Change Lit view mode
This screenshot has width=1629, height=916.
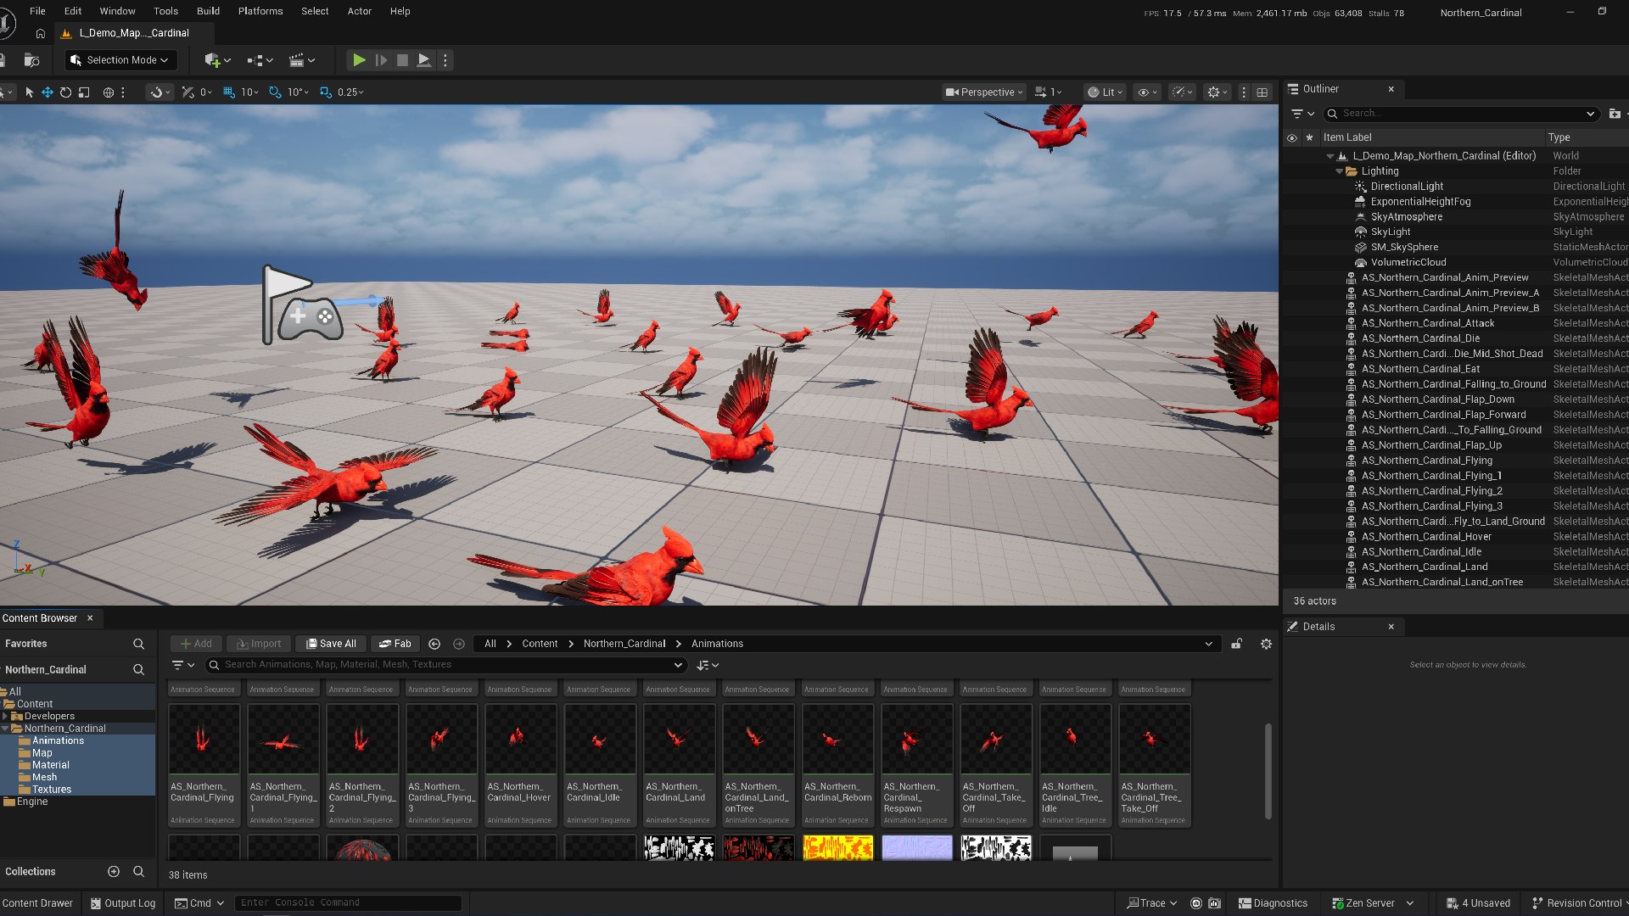1106,92
